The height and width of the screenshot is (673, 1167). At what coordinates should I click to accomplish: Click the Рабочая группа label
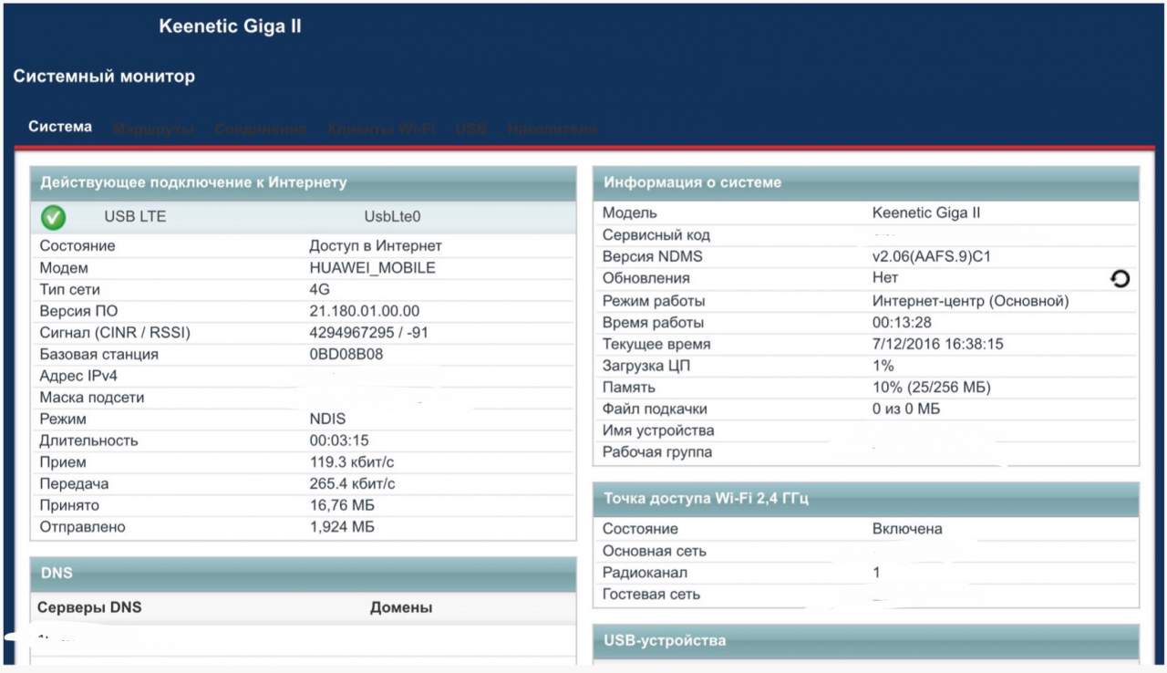click(x=657, y=452)
